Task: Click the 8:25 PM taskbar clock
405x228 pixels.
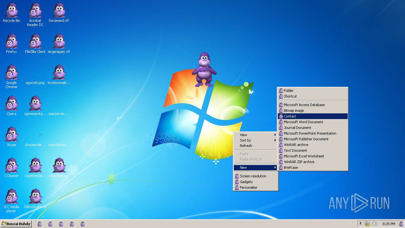Action: [389, 224]
